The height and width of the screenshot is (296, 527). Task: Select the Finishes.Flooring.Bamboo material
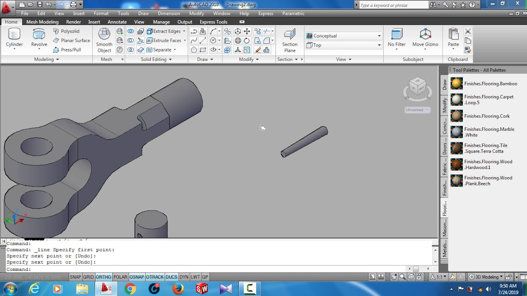point(484,83)
